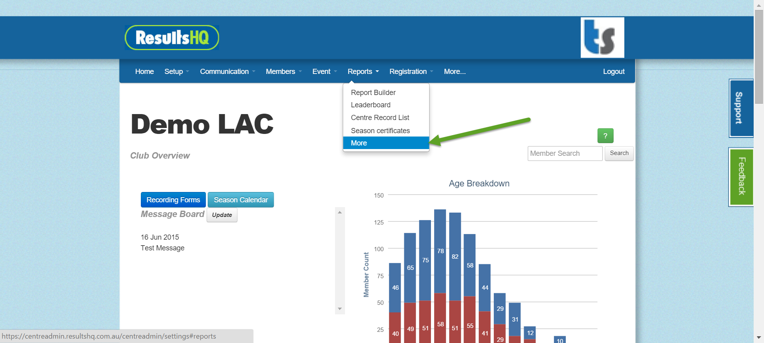
Task: Expand the Setup dropdown menu
Action: 177,72
